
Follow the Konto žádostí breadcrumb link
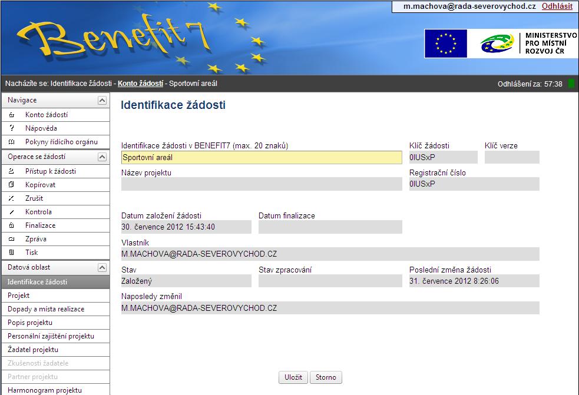click(x=140, y=84)
